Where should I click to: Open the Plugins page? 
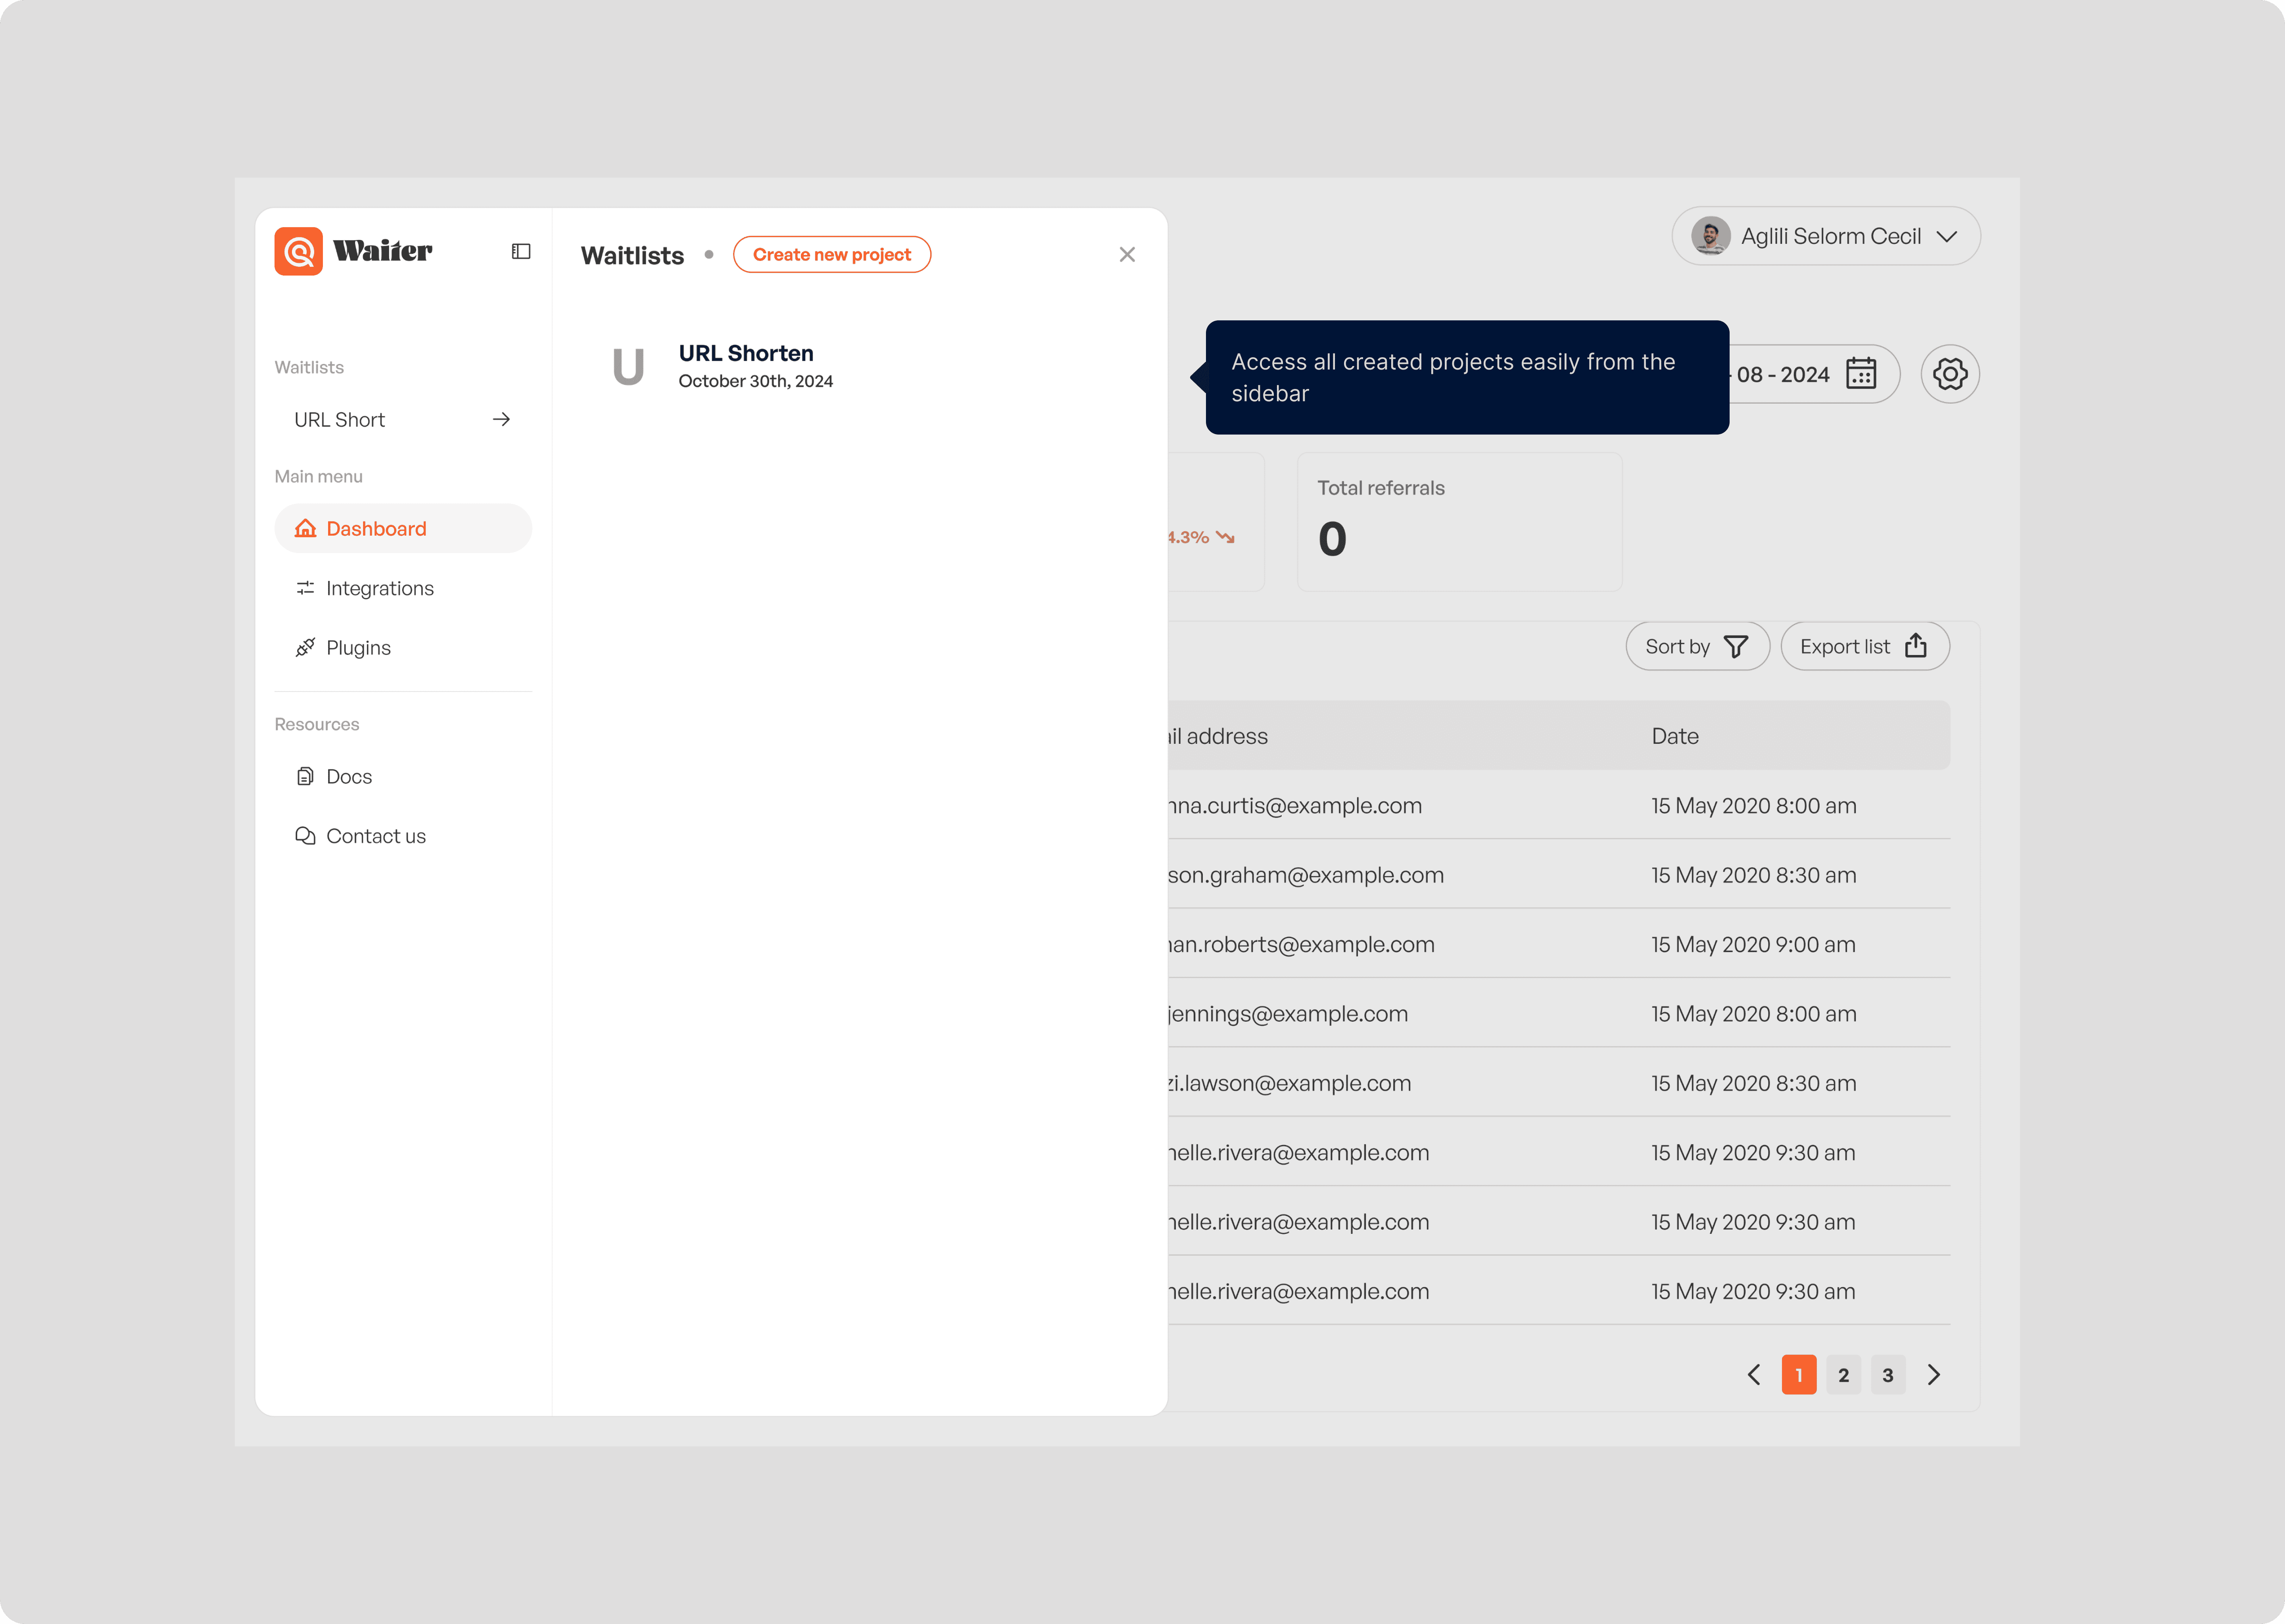pyautogui.click(x=357, y=648)
